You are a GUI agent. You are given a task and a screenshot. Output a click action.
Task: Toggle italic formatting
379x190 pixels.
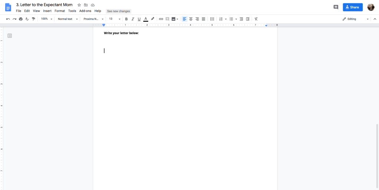[x=133, y=19]
